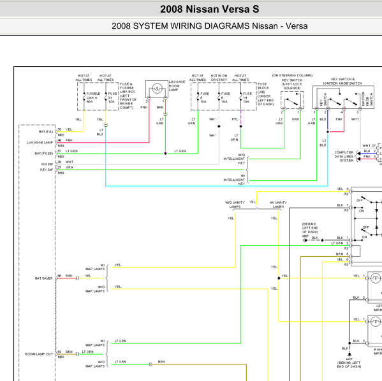This screenshot has width=382, height=381.
Task: Click 'COMPUTER DATA LINES SYSTEM' label
Action: (x=344, y=156)
